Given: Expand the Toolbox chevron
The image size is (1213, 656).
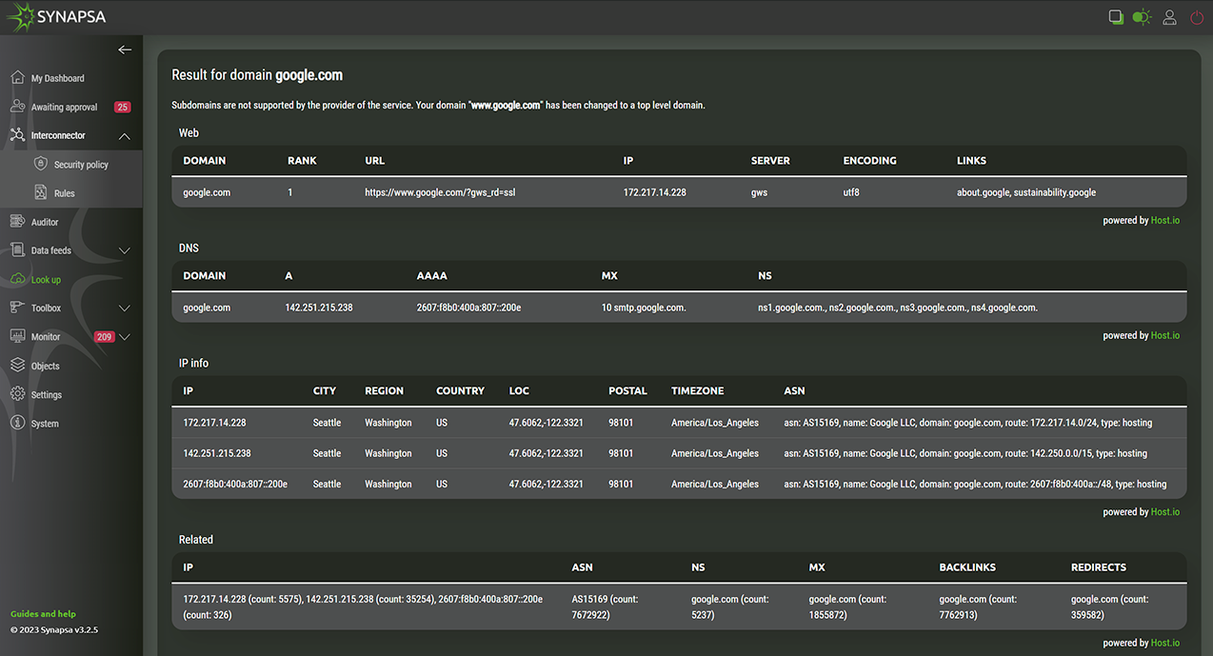Looking at the screenshot, I should (x=125, y=308).
